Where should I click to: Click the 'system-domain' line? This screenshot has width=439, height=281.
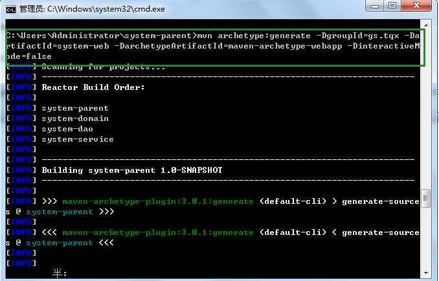point(75,118)
